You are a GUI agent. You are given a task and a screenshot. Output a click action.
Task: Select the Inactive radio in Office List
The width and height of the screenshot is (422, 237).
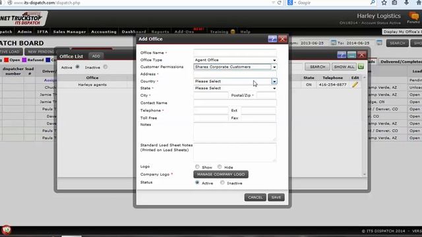tap(105, 67)
